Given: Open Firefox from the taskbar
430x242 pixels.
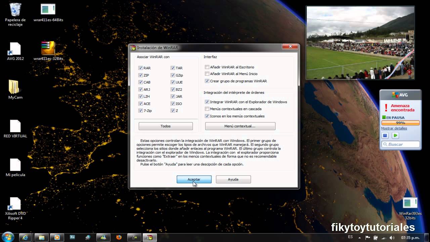Looking at the screenshot, I should click(x=119, y=237).
